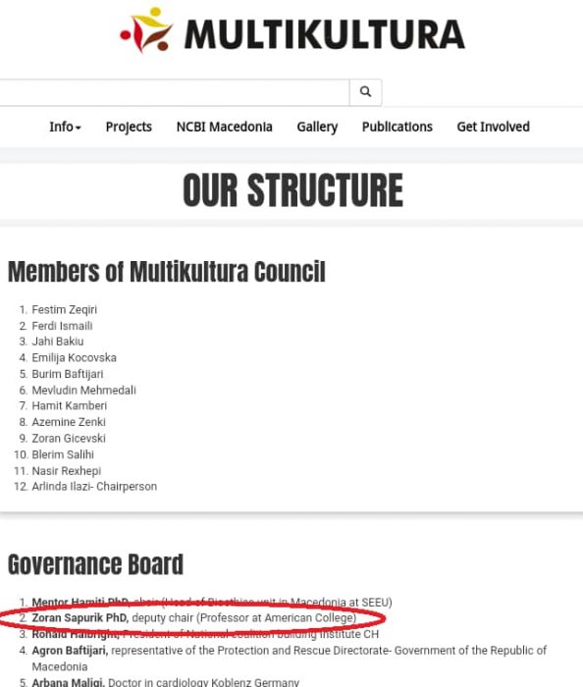Click the Multikultura logo icon
This screenshot has width=583, height=687.
point(147,29)
